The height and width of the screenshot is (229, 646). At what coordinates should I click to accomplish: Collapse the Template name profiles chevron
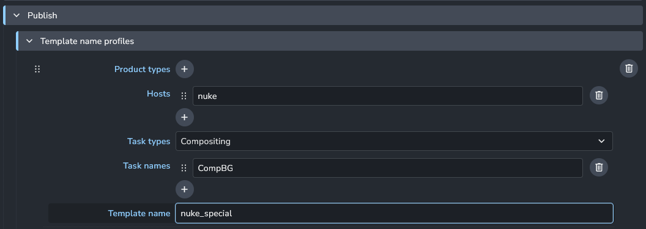click(x=29, y=41)
